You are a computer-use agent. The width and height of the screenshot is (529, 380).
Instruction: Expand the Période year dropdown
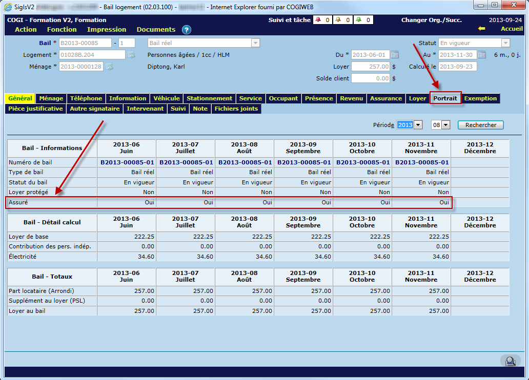pyautogui.click(x=418, y=125)
